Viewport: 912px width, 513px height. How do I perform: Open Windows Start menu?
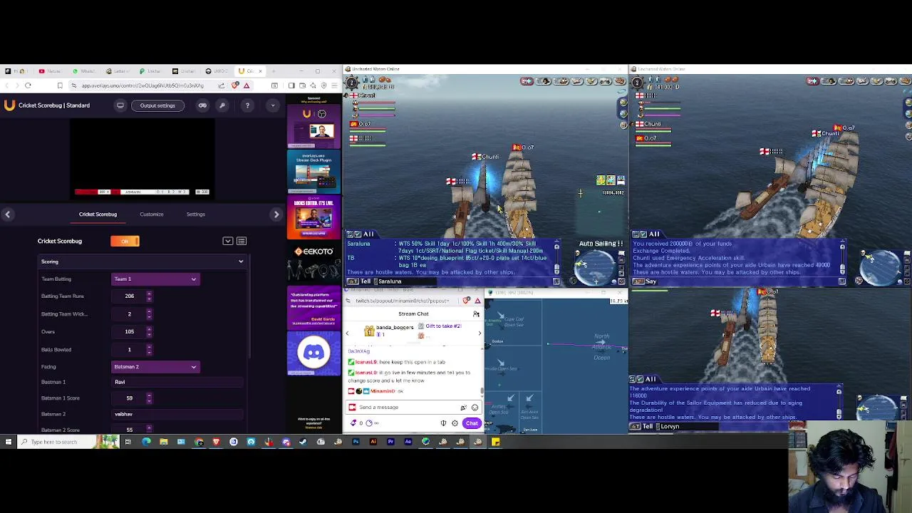(x=9, y=442)
